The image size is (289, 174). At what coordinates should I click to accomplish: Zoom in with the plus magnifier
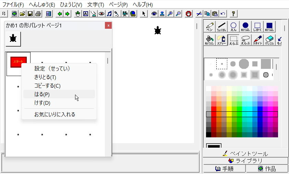click(x=170, y=14)
